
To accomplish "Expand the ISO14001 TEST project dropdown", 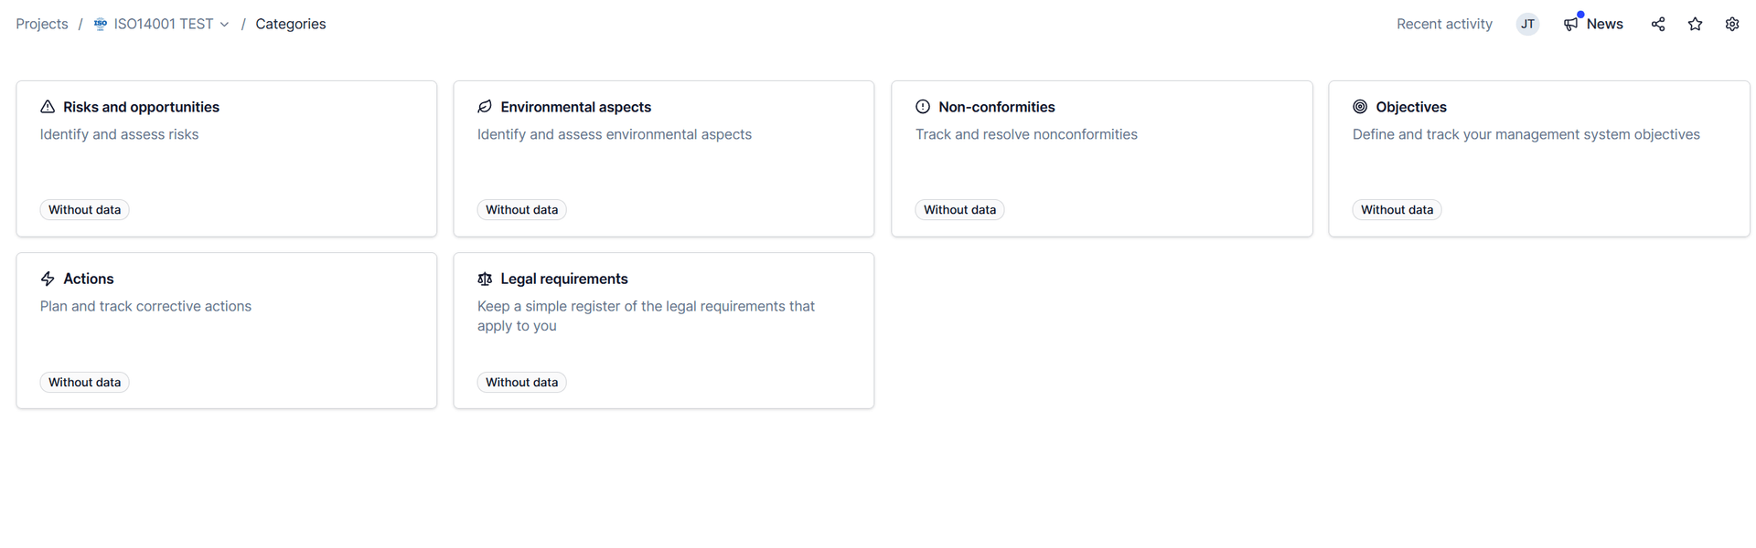I will (161, 25).
